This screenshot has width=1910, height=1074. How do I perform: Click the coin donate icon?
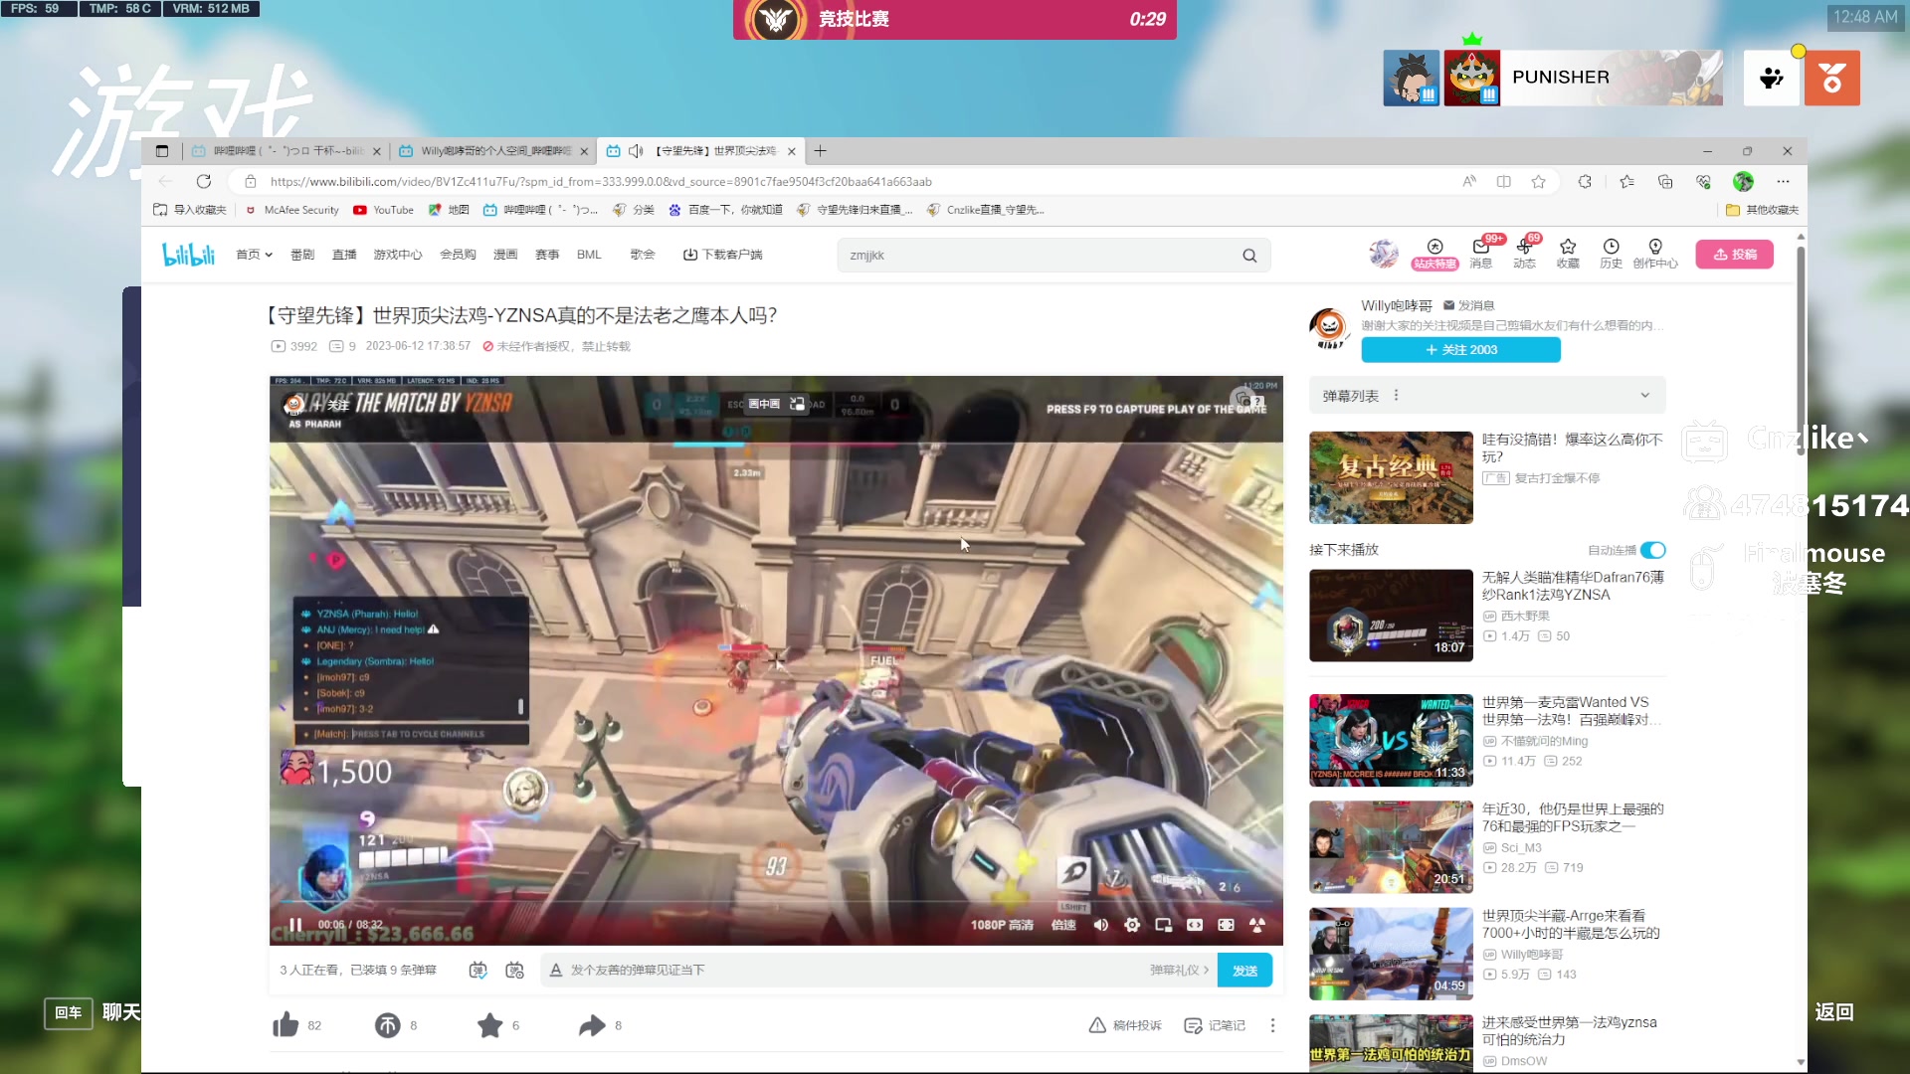pos(387,1025)
